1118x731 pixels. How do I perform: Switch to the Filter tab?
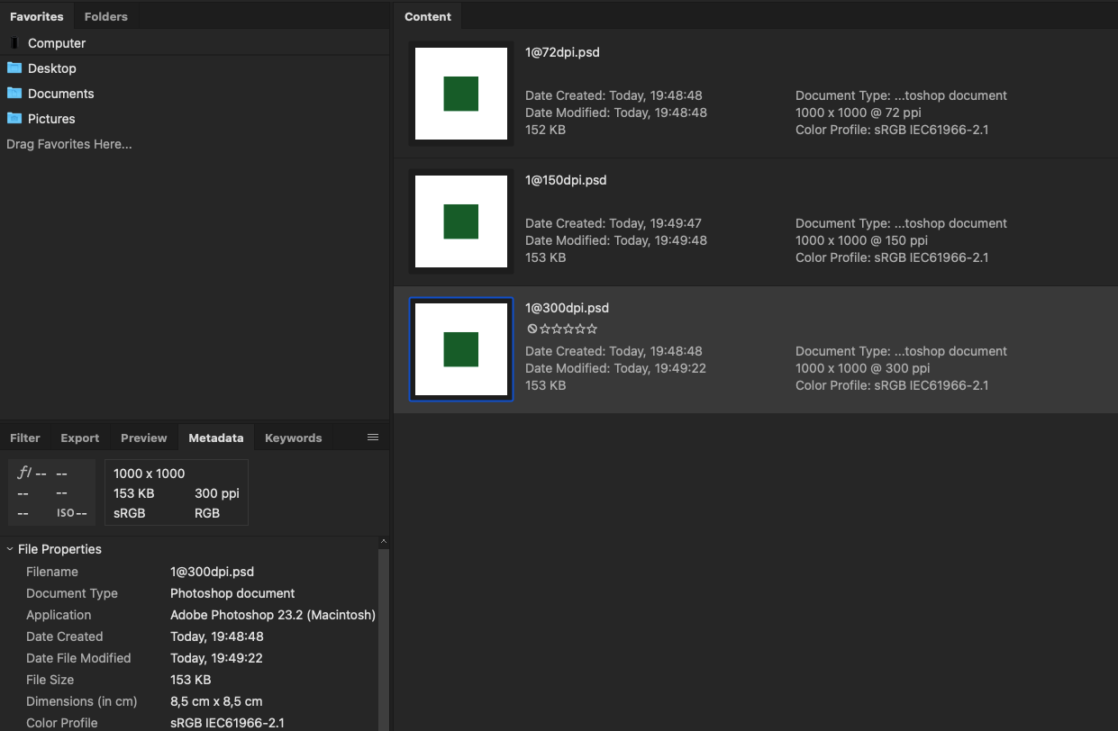click(x=25, y=438)
